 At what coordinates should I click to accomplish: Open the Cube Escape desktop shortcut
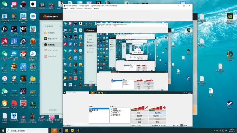coord(23,93)
